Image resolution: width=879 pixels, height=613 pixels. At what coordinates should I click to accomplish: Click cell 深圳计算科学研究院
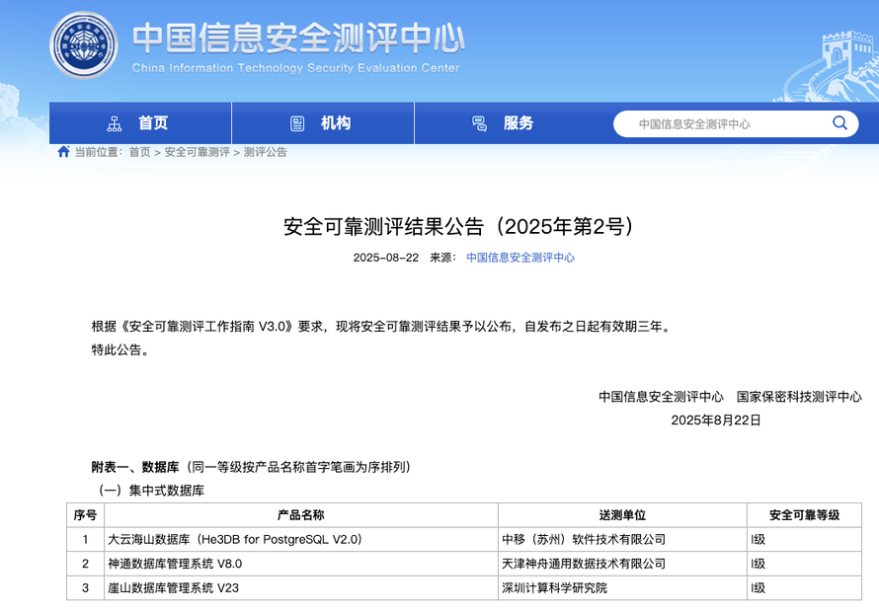point(622,587)
